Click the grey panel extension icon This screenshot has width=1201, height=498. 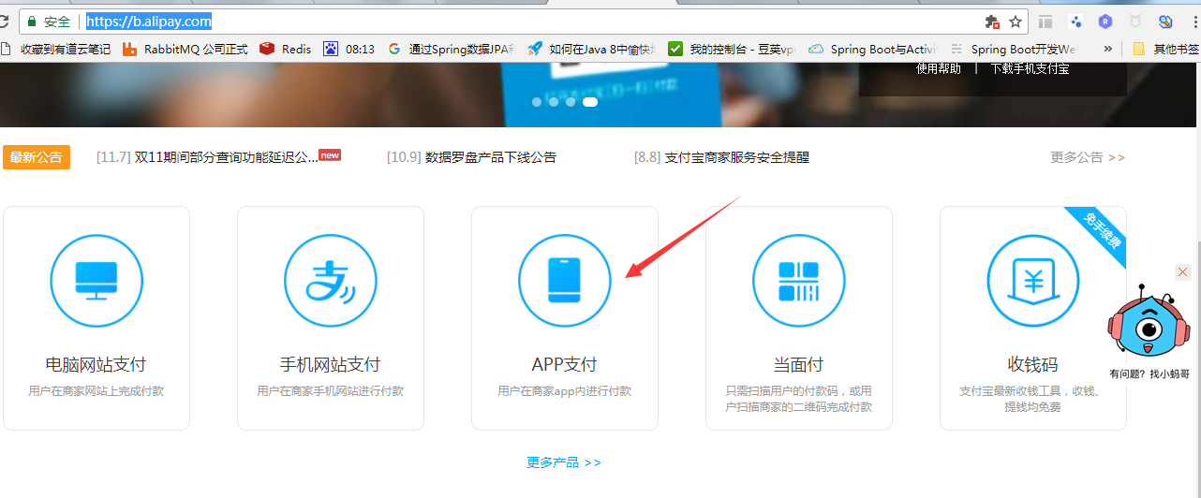click(x=1045, y=22)
